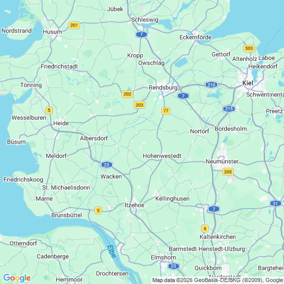
Task: Click the blue 215 motorway shield
Action: 229,109
